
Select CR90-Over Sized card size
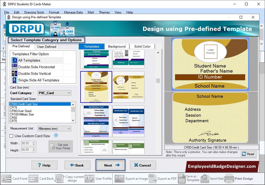(x=40, y=111)
